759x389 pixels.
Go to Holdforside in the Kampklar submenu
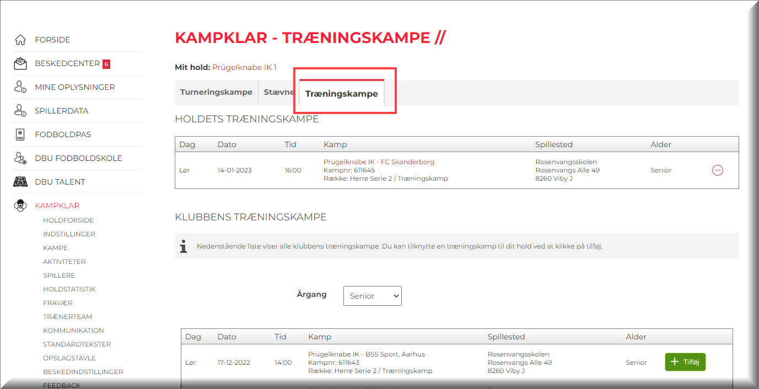pyautogui.click(x=68, y=220)
